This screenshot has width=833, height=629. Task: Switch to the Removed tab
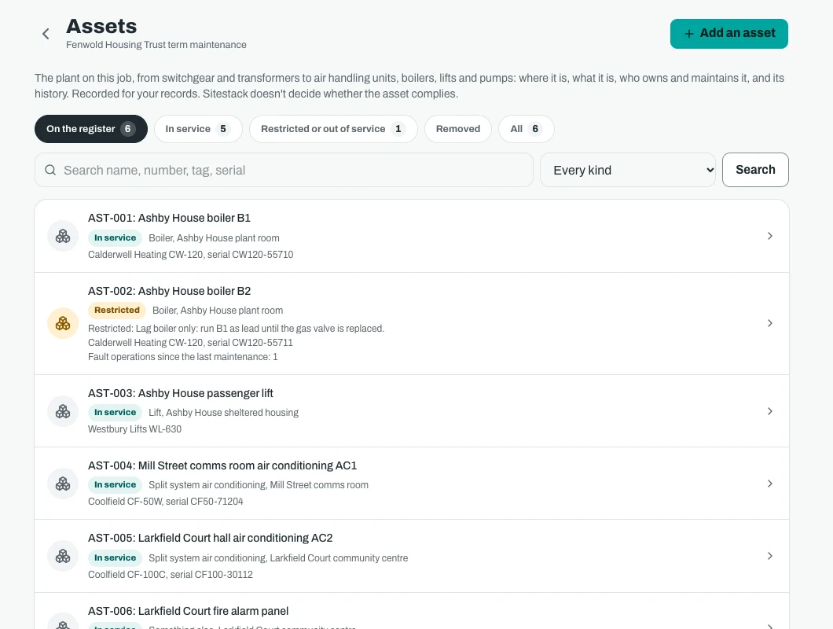click(458, 129)
